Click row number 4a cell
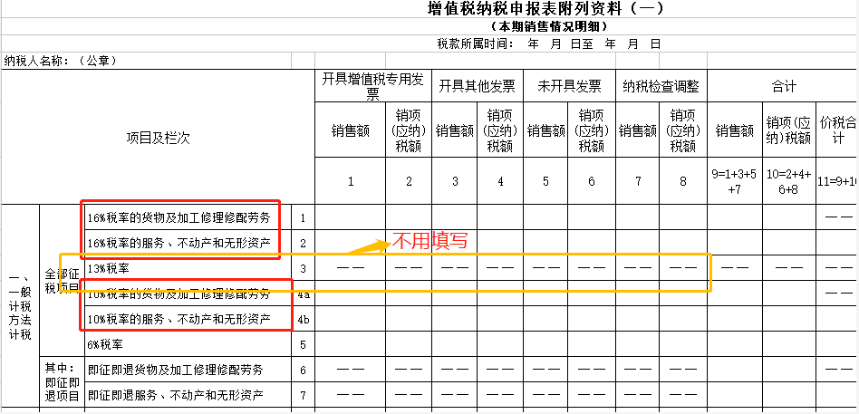 [x=303, y=294]
